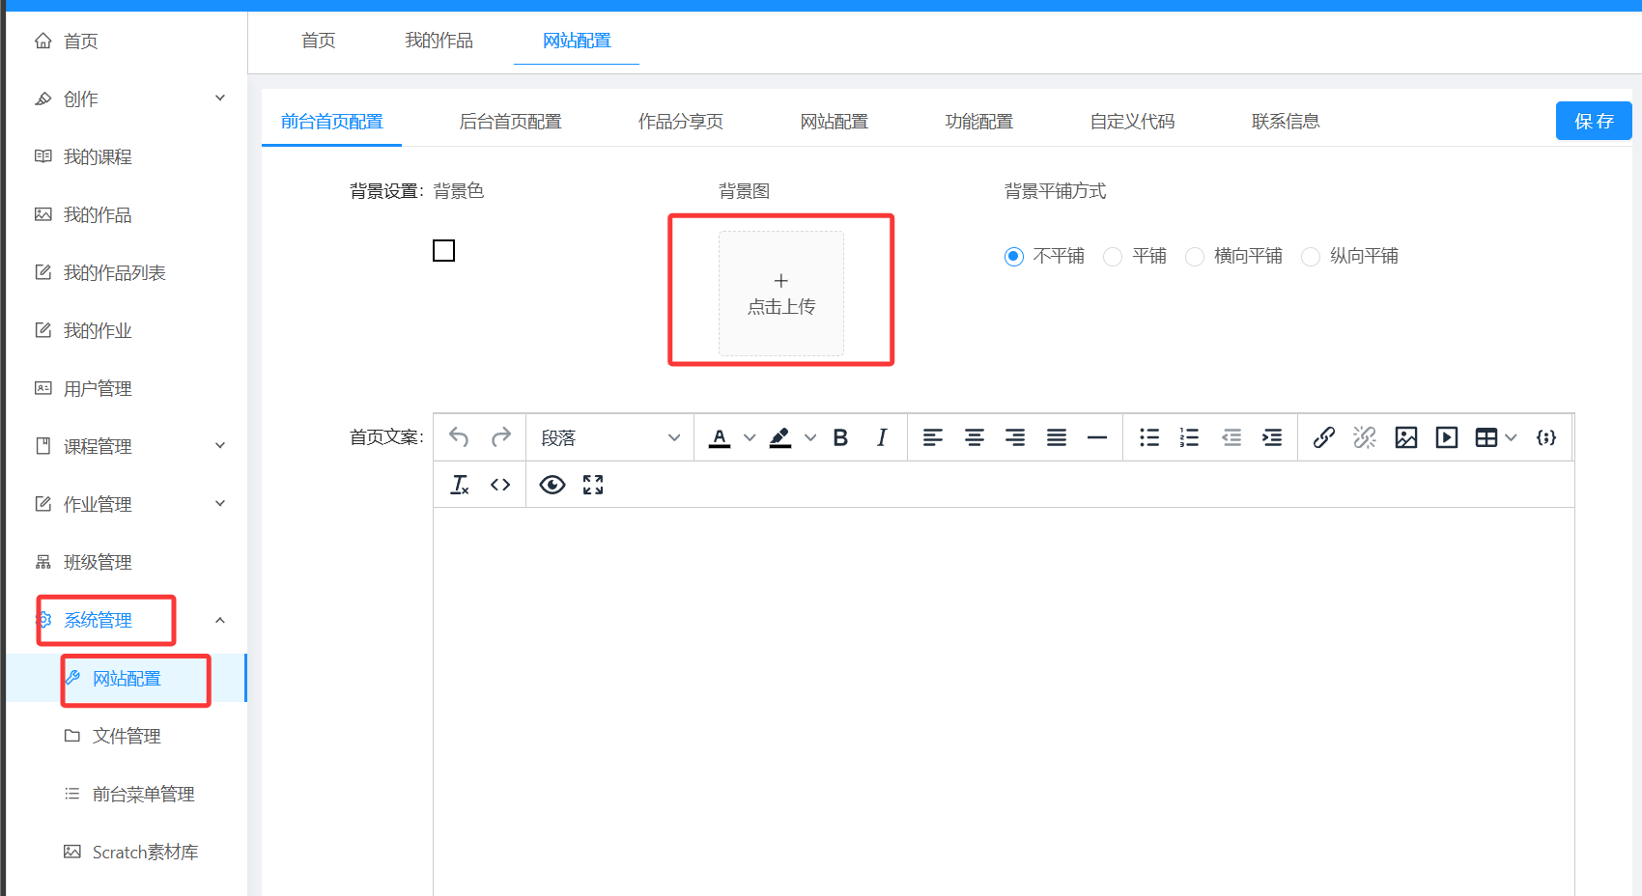Apply italic formatting in the editor
1642x896 pixels.
[x=881, y=437]
